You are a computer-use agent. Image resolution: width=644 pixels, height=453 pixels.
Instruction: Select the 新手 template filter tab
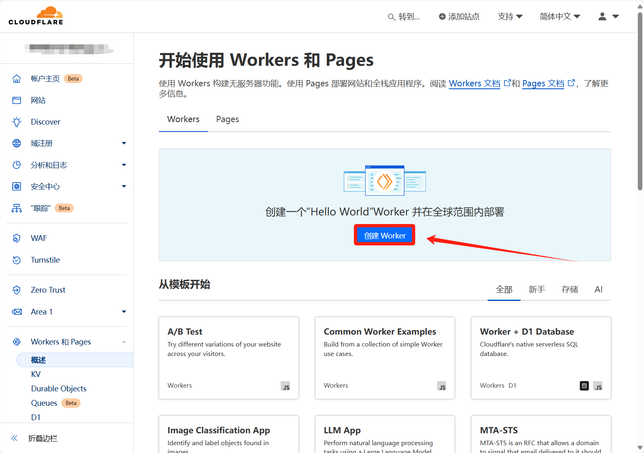coord(537,289)
